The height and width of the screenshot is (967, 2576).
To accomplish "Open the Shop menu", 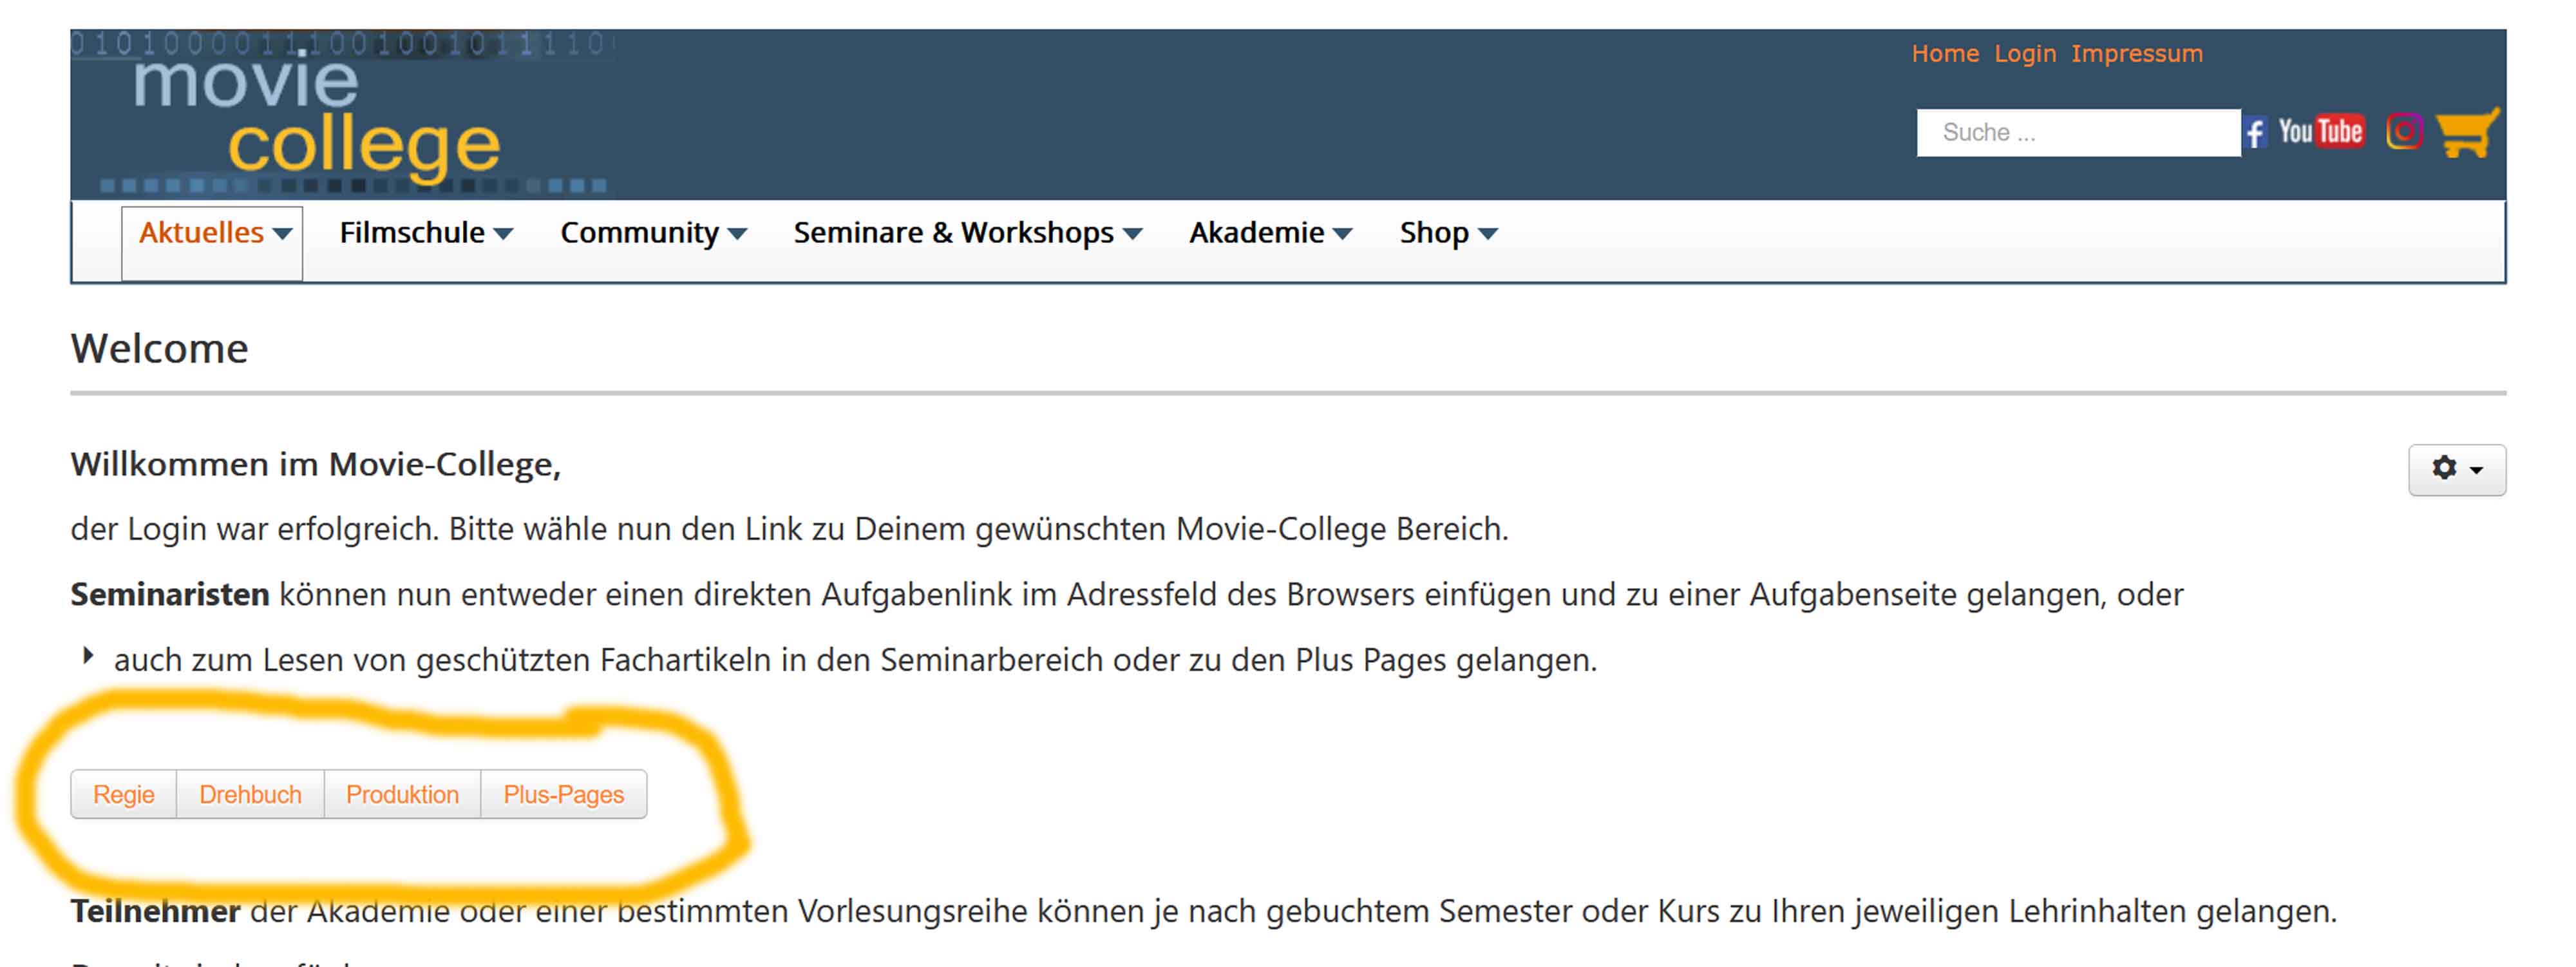I will [1447, 233].
